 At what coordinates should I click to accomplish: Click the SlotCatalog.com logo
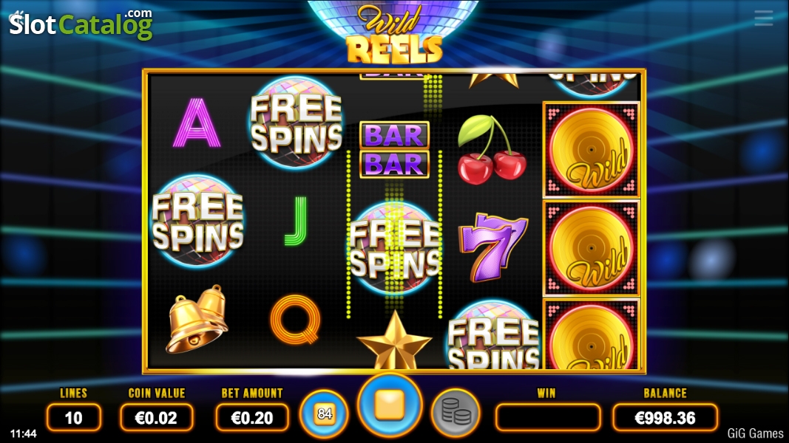(x=81, y=24)
